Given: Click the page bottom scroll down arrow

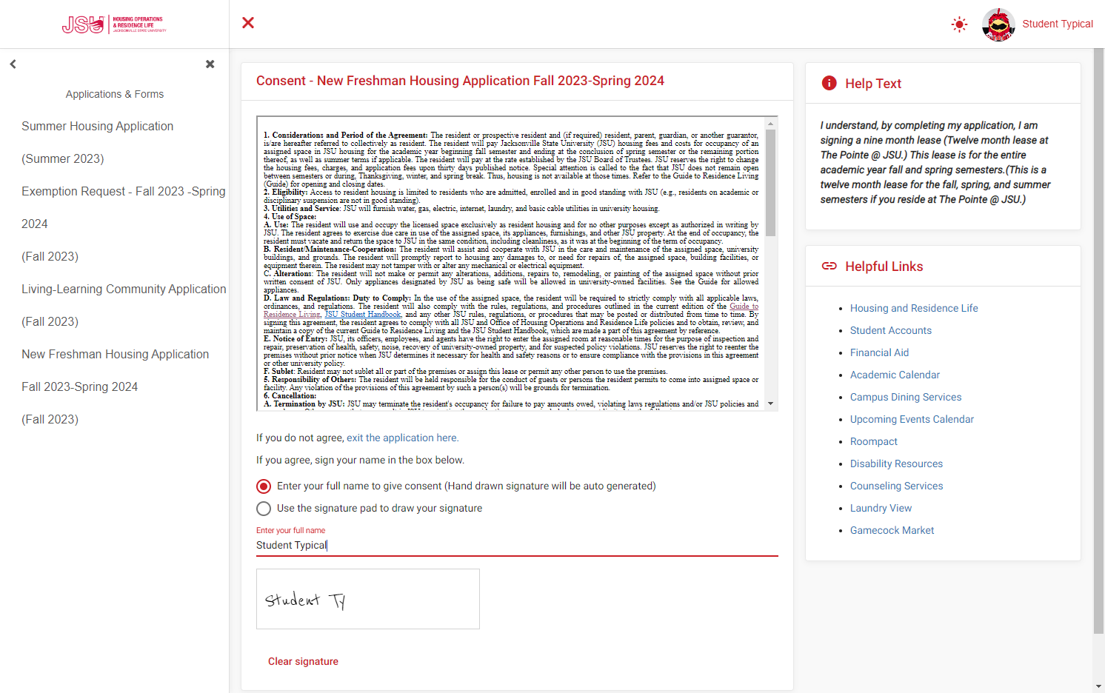Looking at the screenshot, I should click(x=1098, y=686).
